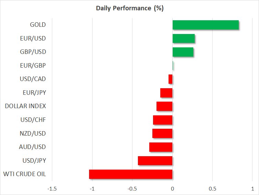Select the 0 value on the x-axis
The height and width of the screenshot is (195, 259).
(172, 189)
